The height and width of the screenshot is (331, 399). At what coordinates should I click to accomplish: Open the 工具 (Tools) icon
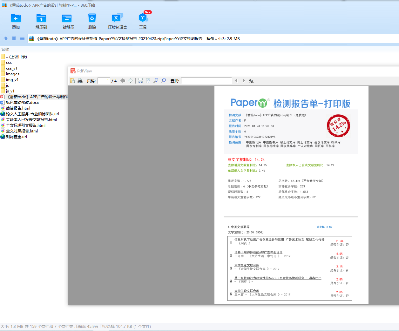click(x=143, y=18)
